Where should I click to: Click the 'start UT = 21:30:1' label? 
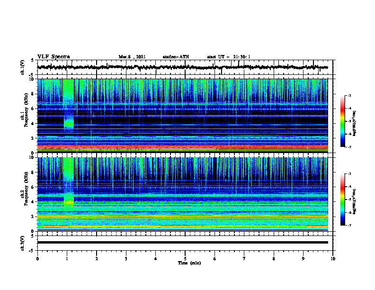pos(229,57)
